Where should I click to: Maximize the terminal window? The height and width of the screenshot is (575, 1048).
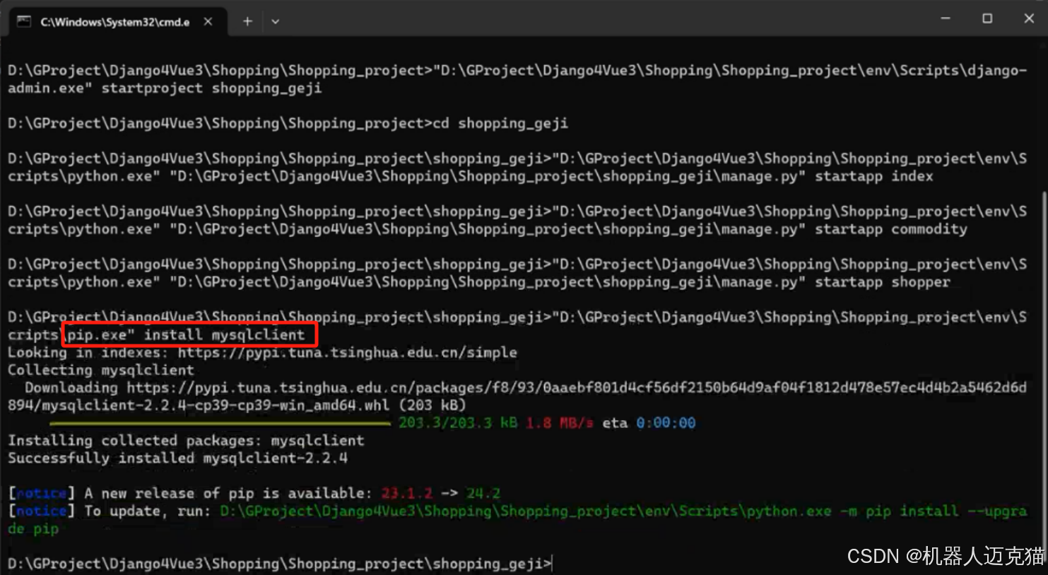pyautogui.click(x=987, y=18)
